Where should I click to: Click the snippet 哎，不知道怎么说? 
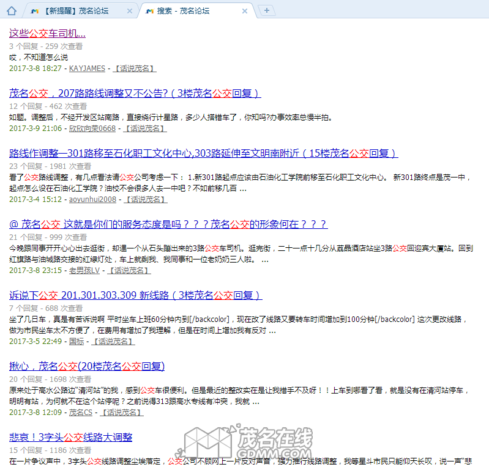coord(39,58)
